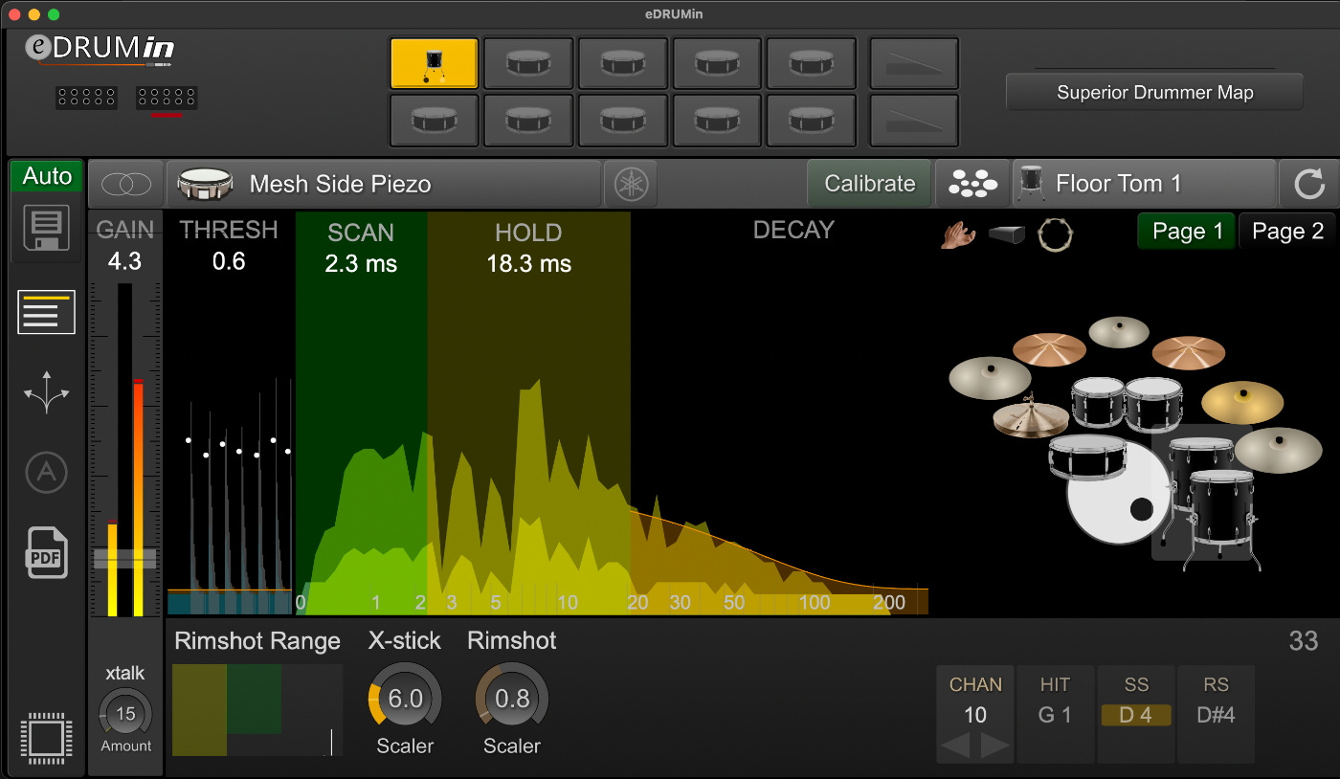Screen dimensions: 1340x779
Task: Click the circled A icon in sidebar
Action: (x=47, y=472)
